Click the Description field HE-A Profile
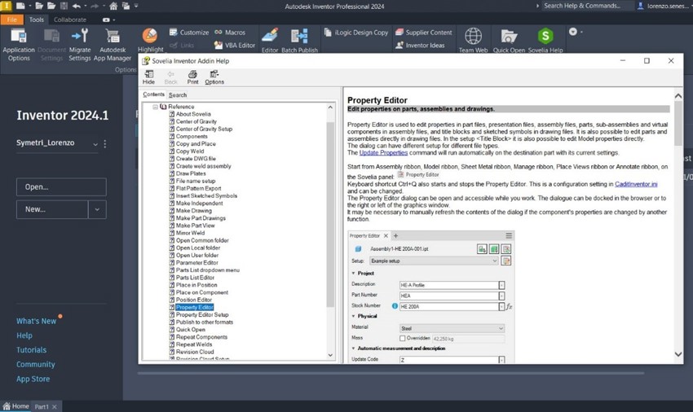Viewport: 693px width, 412px height. point(448,285)
